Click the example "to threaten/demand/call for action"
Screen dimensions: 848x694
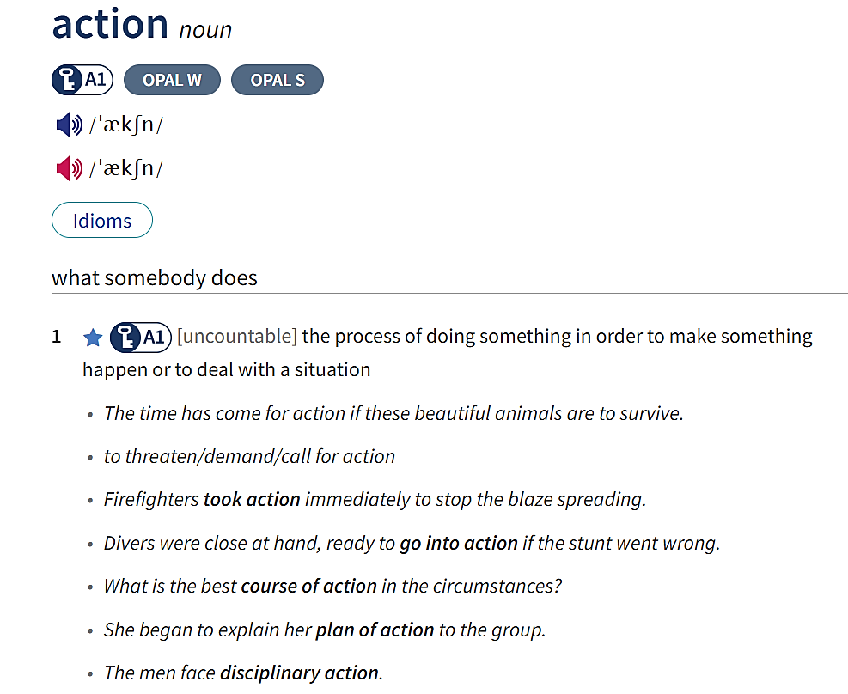[x=249, y=457]
